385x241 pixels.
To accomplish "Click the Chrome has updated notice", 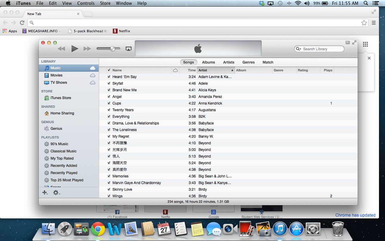I will [355, 215].
